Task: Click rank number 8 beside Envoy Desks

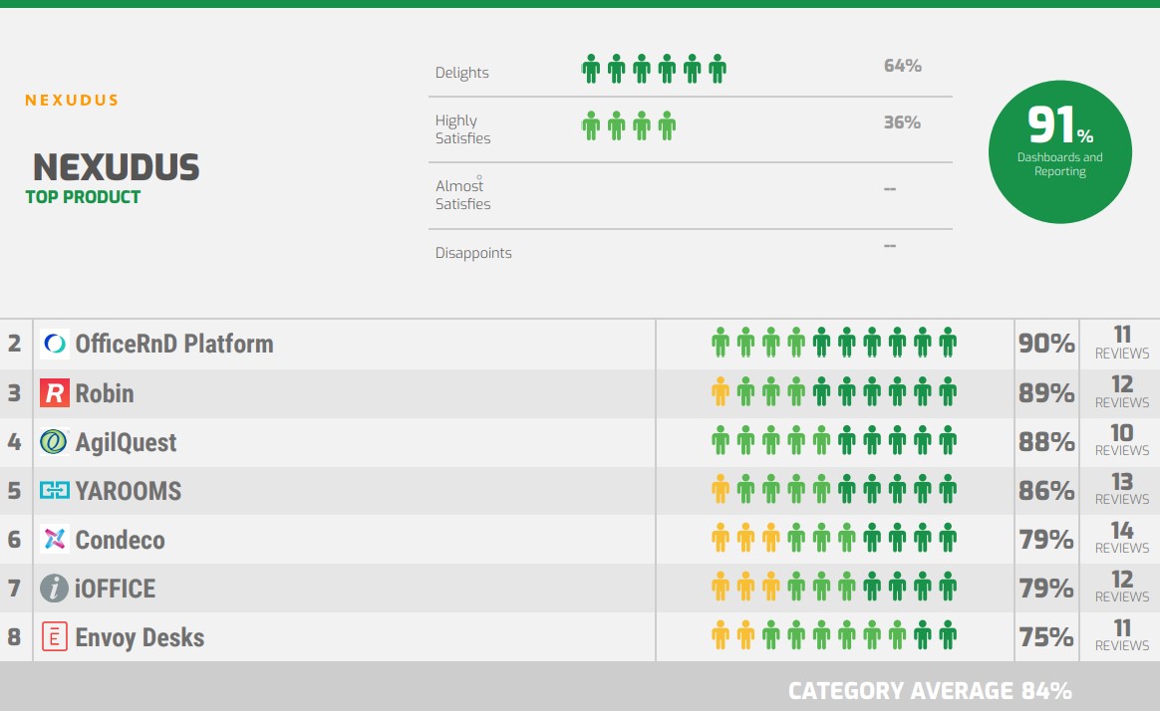Action: tap(15, 637)
